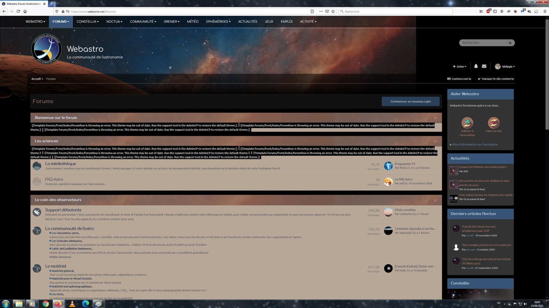
Task: Open a new browser tab
Action: click(52, 4)
